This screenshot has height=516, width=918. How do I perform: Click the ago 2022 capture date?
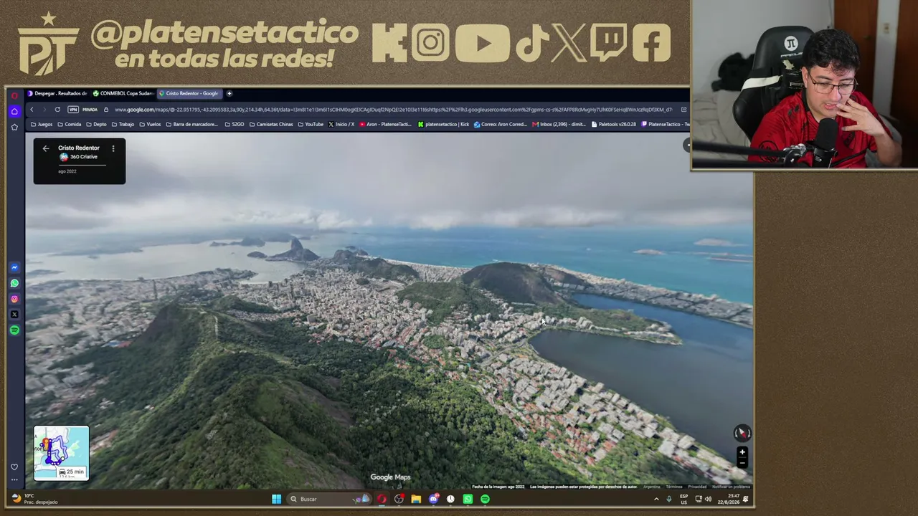[x=67, y=171]
